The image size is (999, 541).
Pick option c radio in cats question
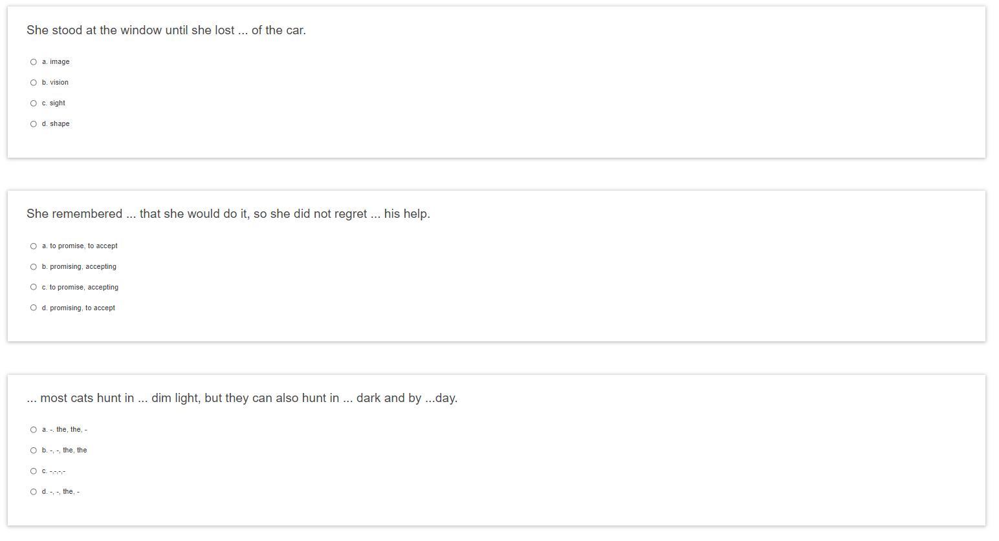point(34,471)
